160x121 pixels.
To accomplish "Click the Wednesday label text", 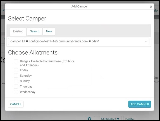I will coord(28,92).
